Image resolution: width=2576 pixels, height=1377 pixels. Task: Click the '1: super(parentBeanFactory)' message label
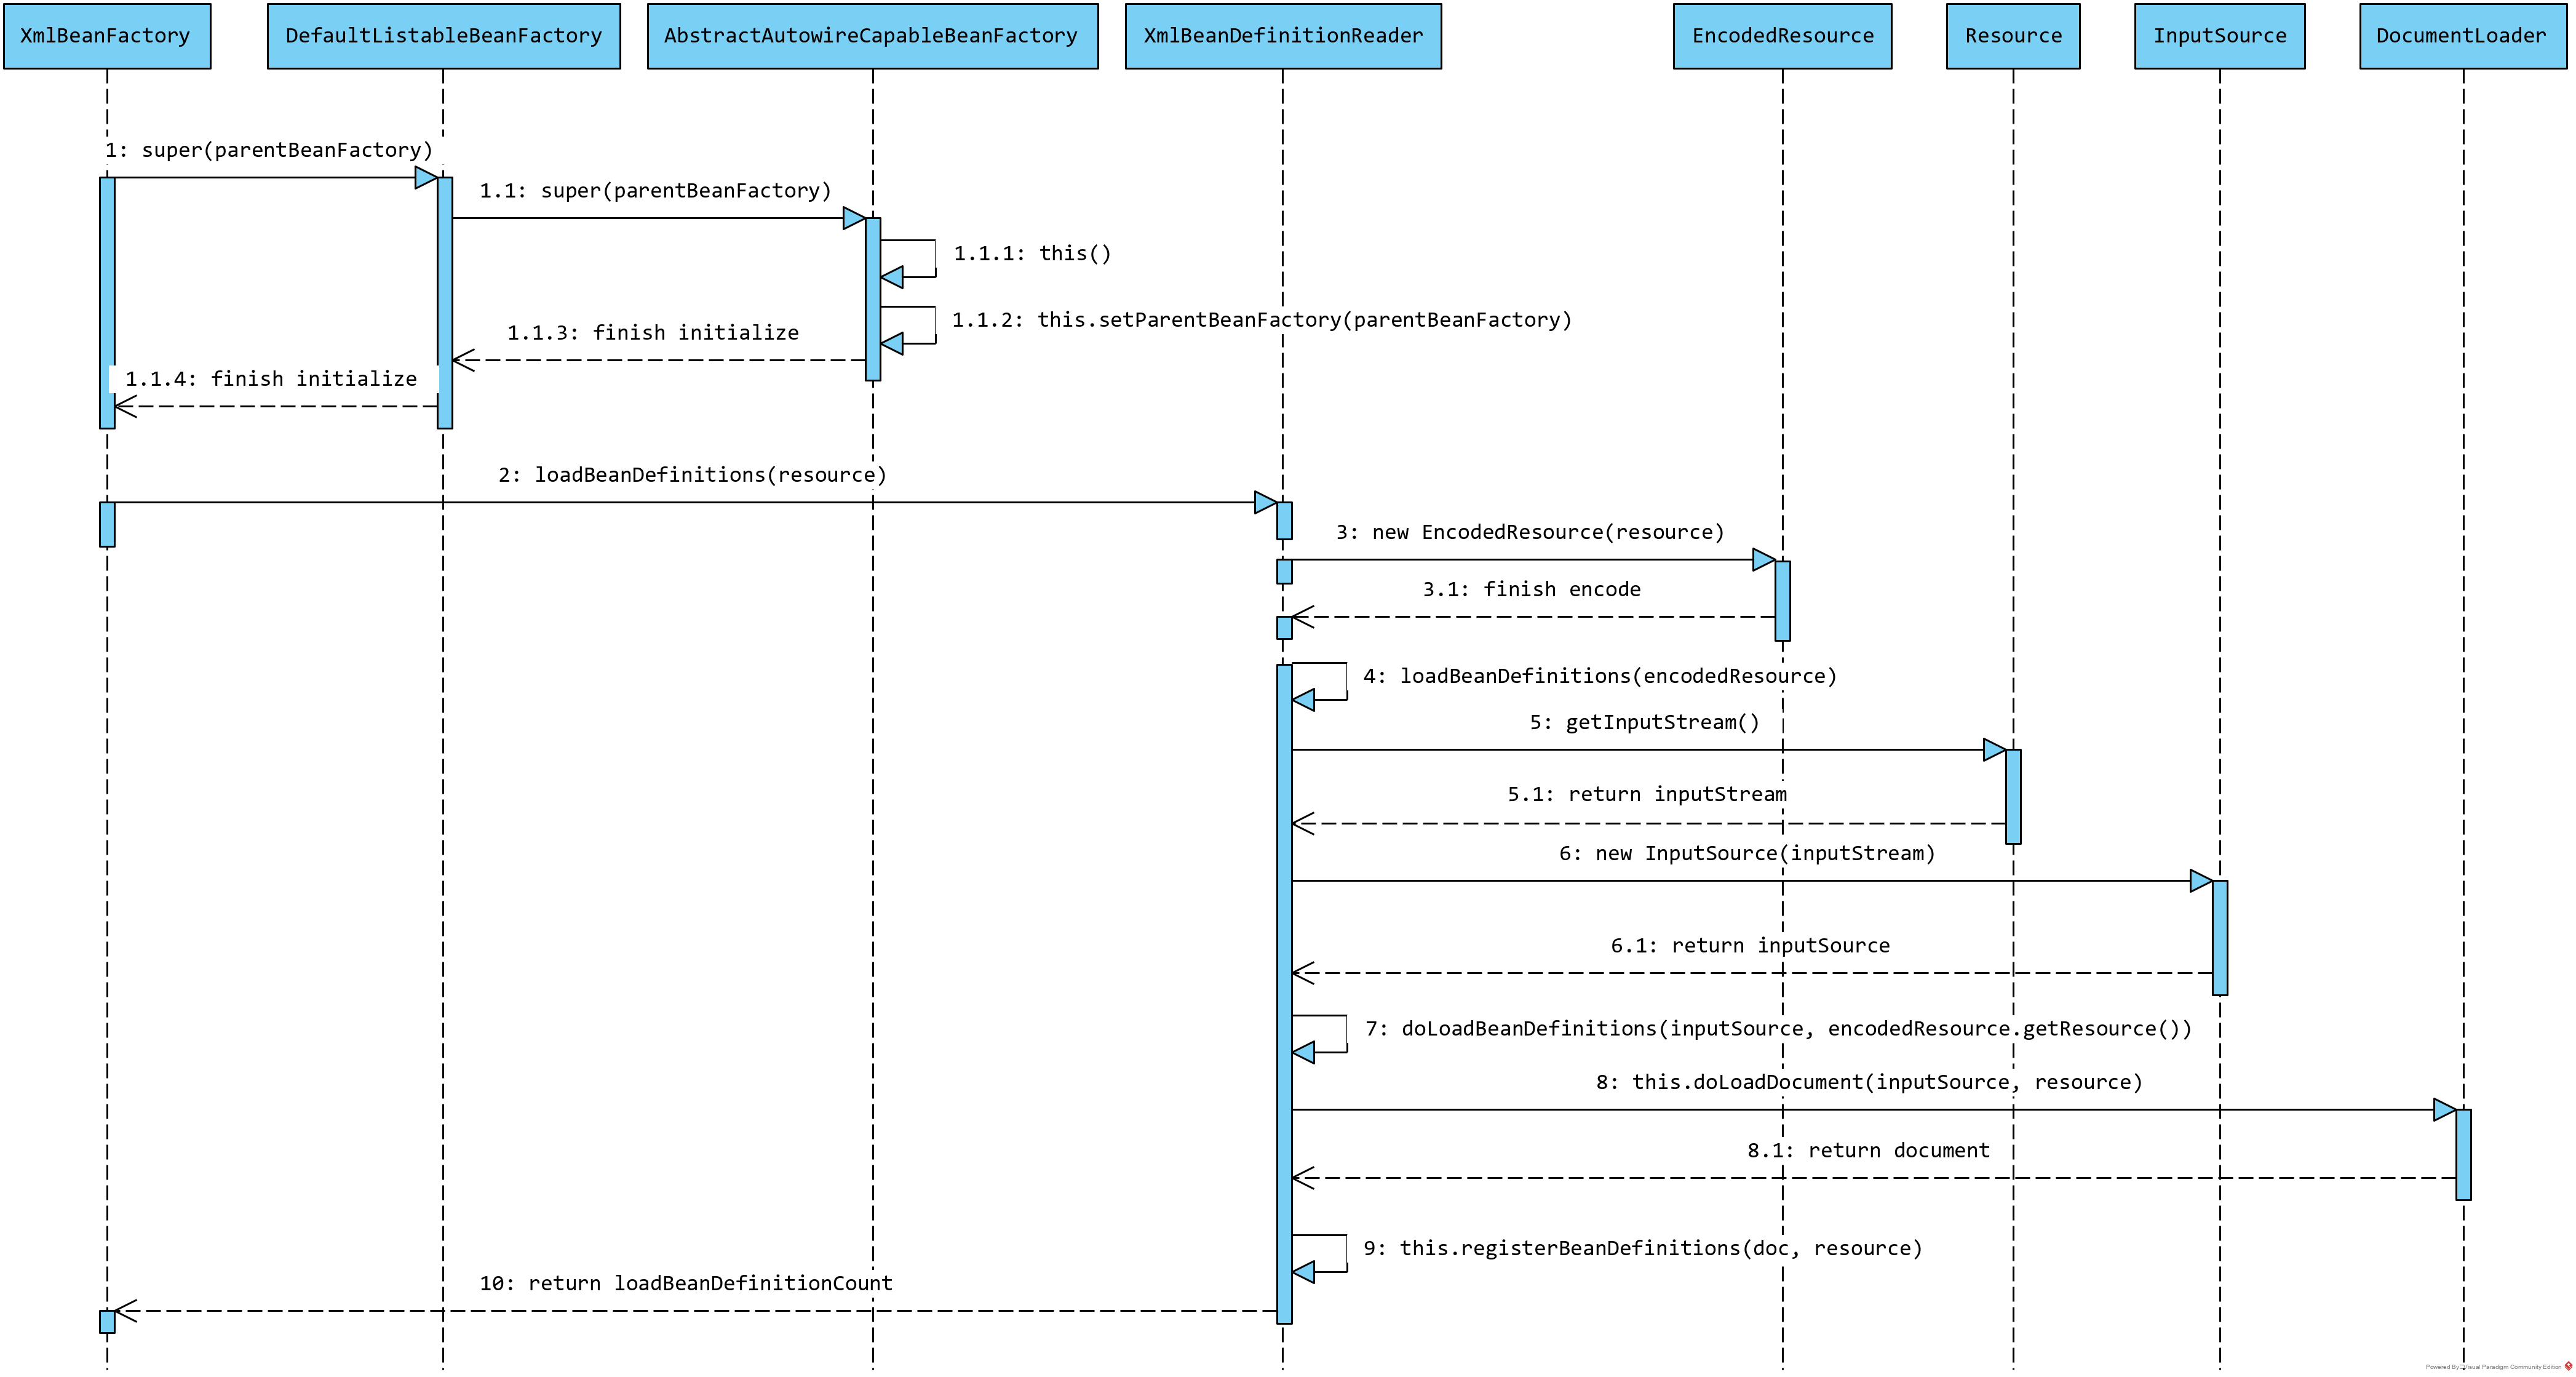coord(269,150)
